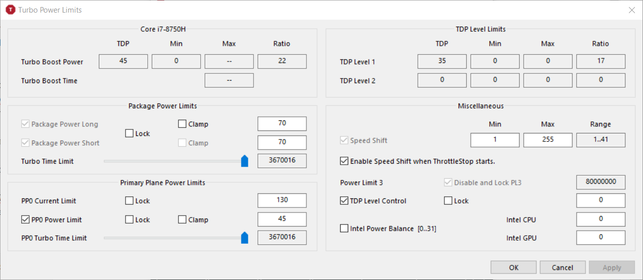Click the ThrottleStop icon in title bar
Image resolution: width=643 pixels, height=280 pixels.
(x=10, y=10)
